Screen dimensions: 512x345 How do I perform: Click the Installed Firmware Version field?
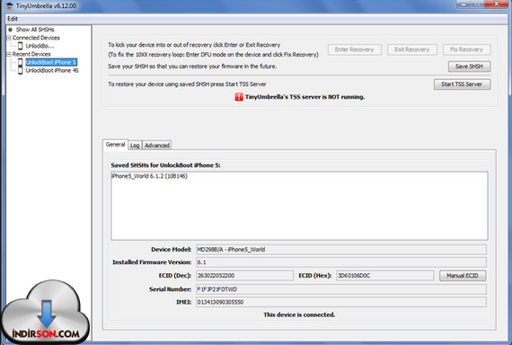click(341, 262)
